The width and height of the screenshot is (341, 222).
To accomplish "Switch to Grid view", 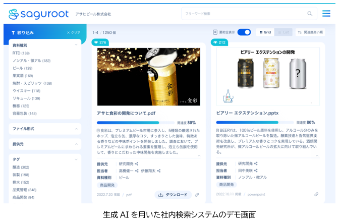I will coord(265,32).
